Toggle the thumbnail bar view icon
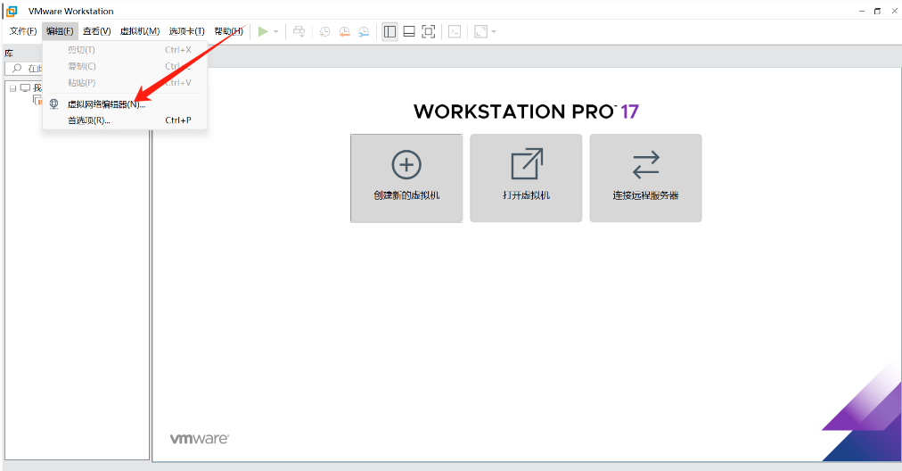902x471 pixels. tap(409, 32)
